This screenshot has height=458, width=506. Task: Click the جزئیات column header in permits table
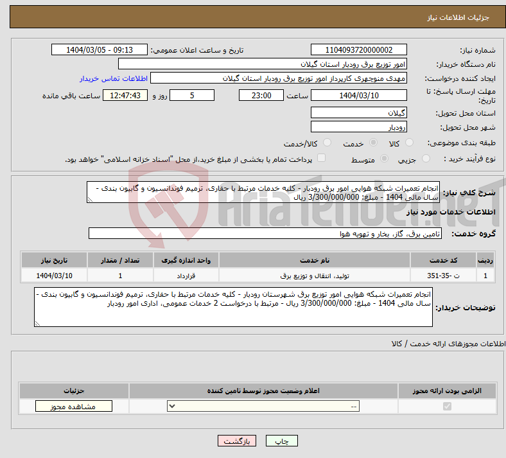coord(74,391)
